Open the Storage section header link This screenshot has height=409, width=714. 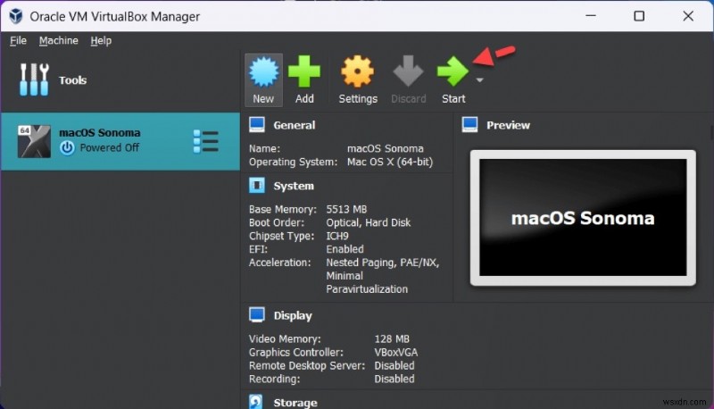[295, 403]
